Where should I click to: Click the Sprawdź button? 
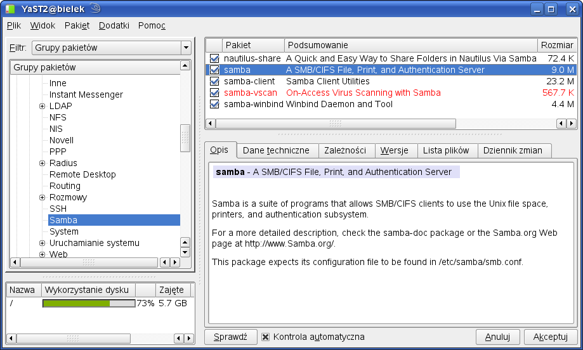coord(230,337)
